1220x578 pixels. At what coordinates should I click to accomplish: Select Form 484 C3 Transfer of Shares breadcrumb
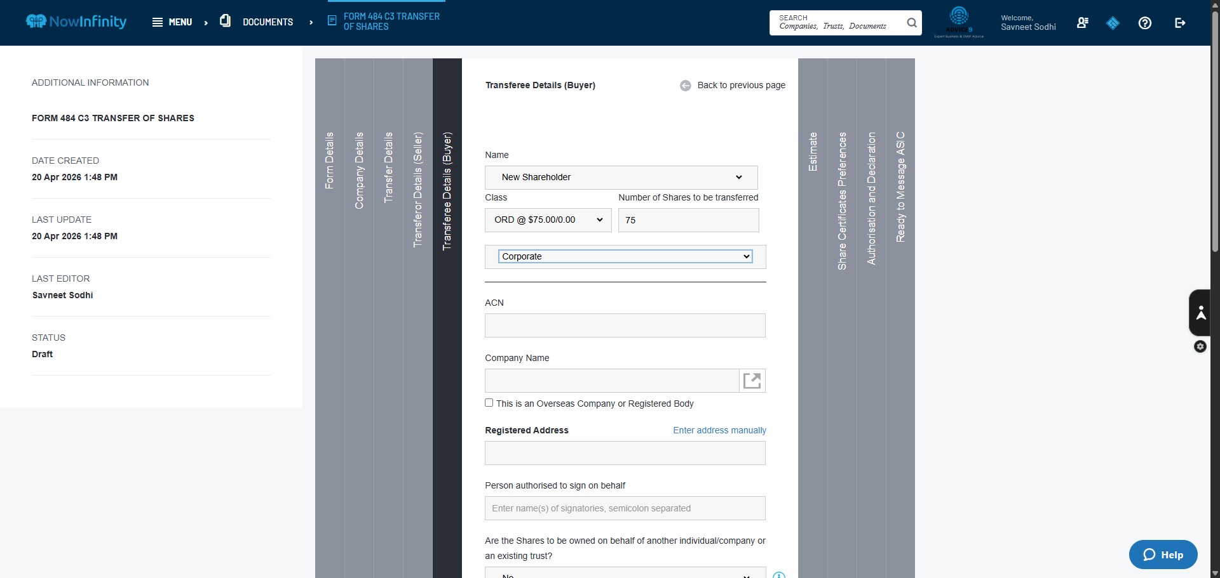click(391, 22)
